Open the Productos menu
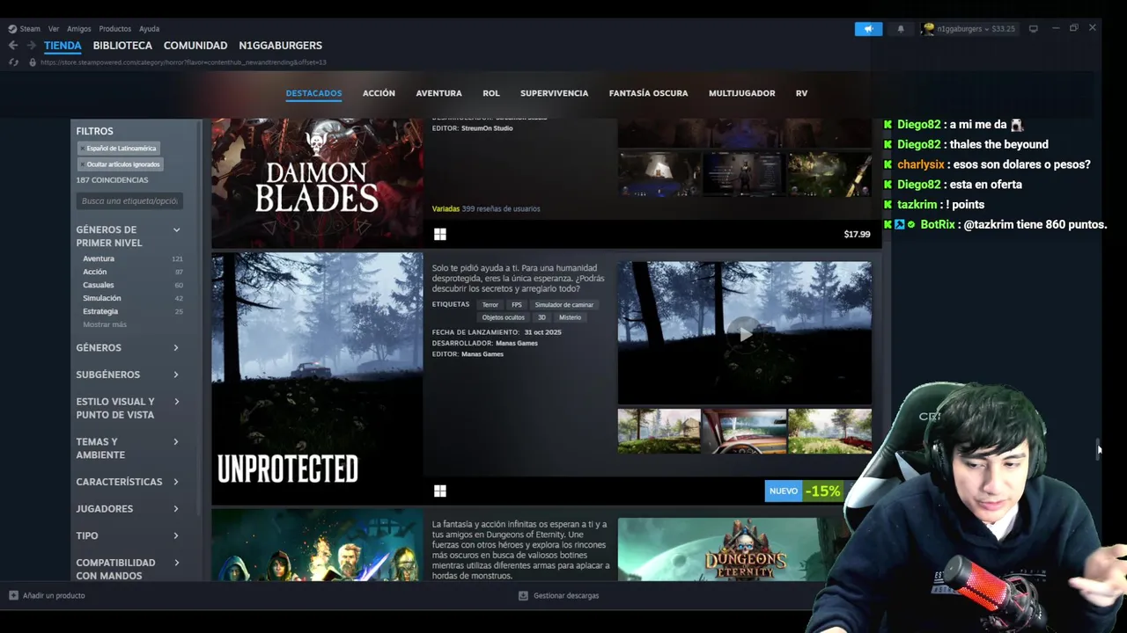Image resolution: width=1127 pixels, height=633 pixels. coord(115,29)
